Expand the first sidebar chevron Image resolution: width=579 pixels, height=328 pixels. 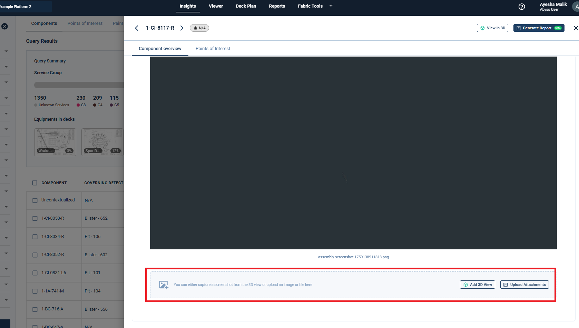6,51
